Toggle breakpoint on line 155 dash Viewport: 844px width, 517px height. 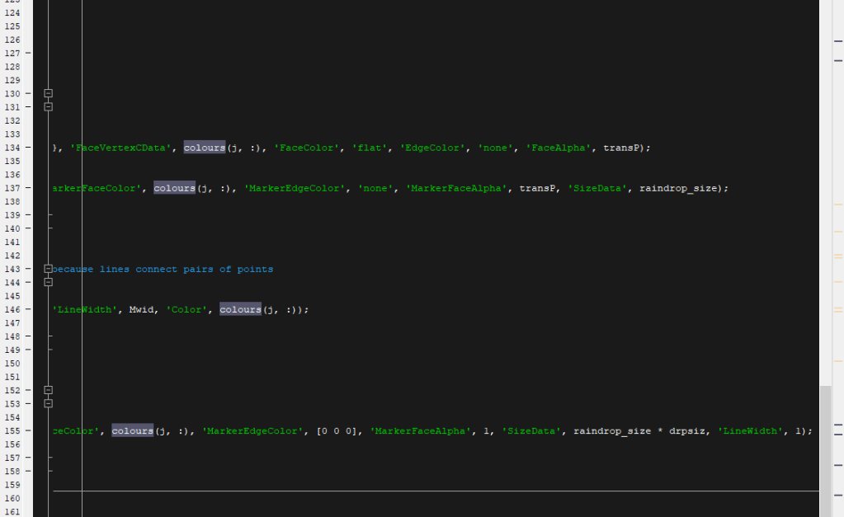click(28, 430)
